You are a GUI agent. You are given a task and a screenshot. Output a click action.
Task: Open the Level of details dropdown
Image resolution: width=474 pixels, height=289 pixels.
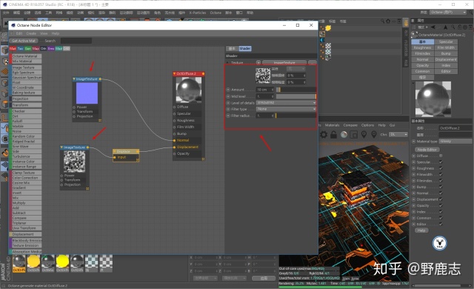click(x=286, y=103)
